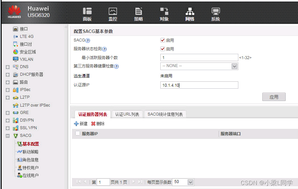Image resolution: width=298 pixels, height=189 pixels.
Task: Click the GRE tunnel icon
Action: 15,113
